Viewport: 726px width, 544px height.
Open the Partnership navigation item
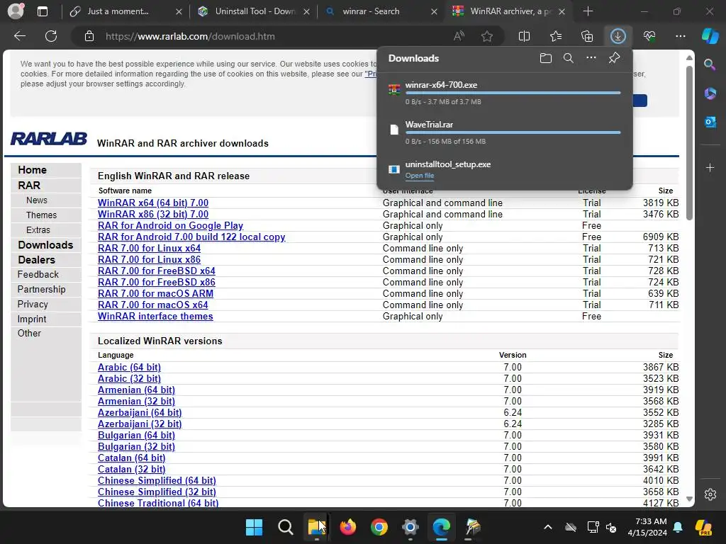click(41, 289)
